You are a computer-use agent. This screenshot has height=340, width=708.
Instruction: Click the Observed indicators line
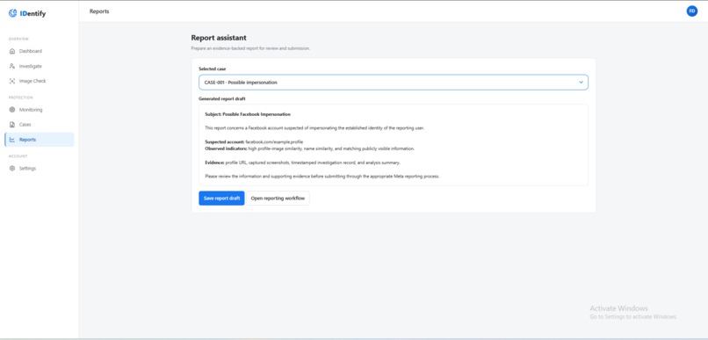pos(309,148)
